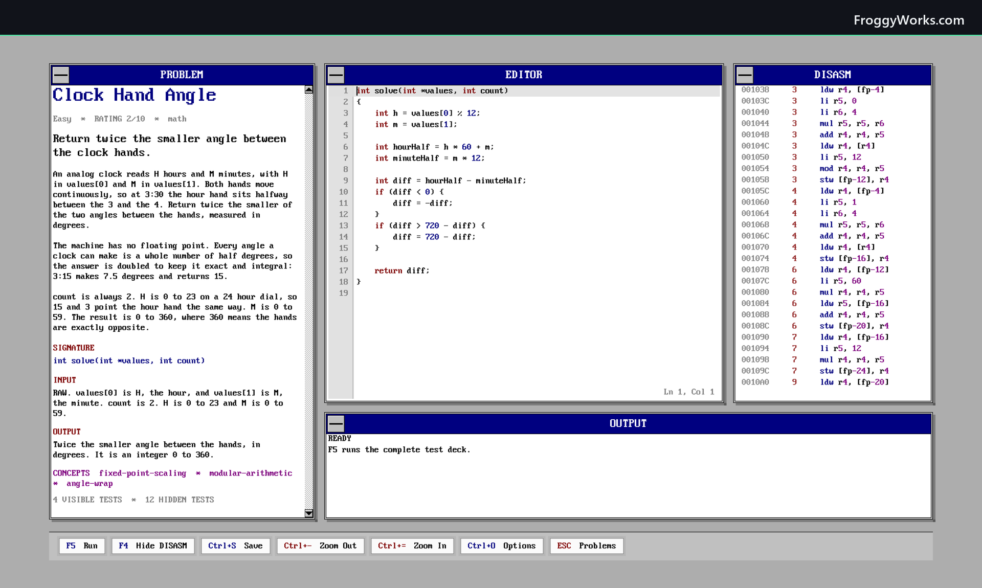This screenshot has height=588, width=982.
Task: Click READY text in OUTPUT panel
Action: pyautogui.click(x=340, y=439)
